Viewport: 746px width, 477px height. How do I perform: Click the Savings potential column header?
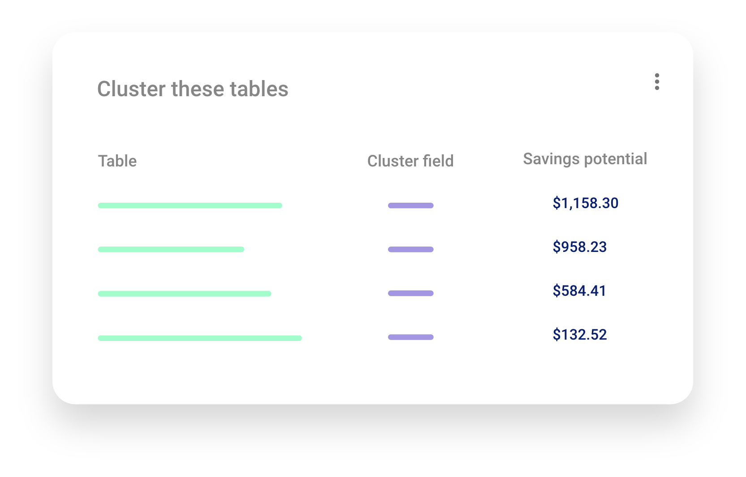coord(585,159)
